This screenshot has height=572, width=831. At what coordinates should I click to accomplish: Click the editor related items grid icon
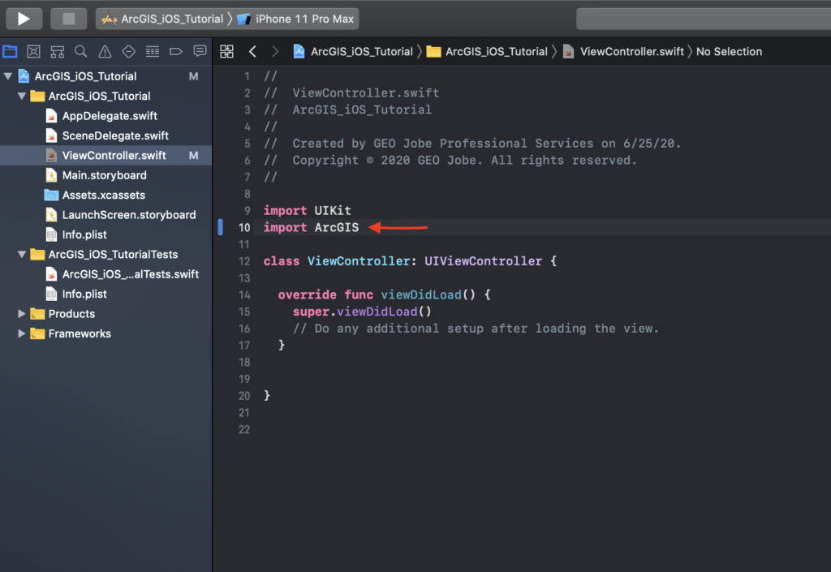point(227,52)
